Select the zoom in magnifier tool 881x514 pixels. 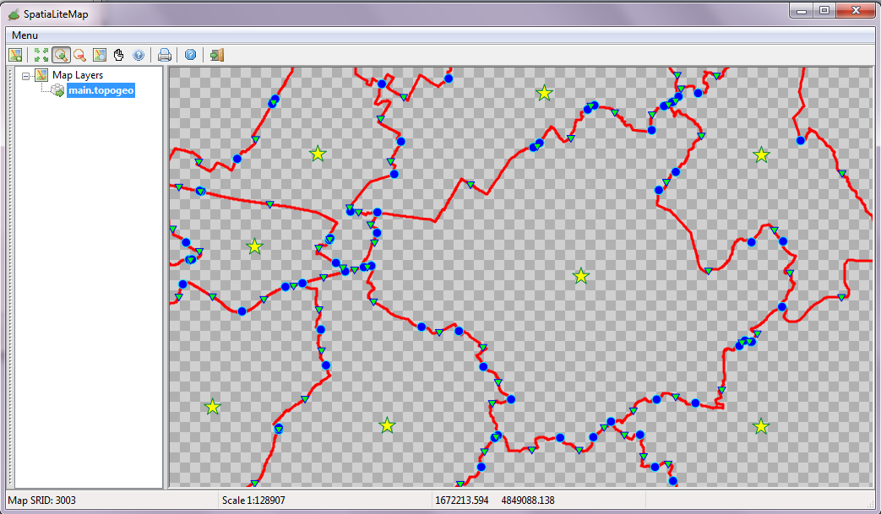tap(61, 55)
